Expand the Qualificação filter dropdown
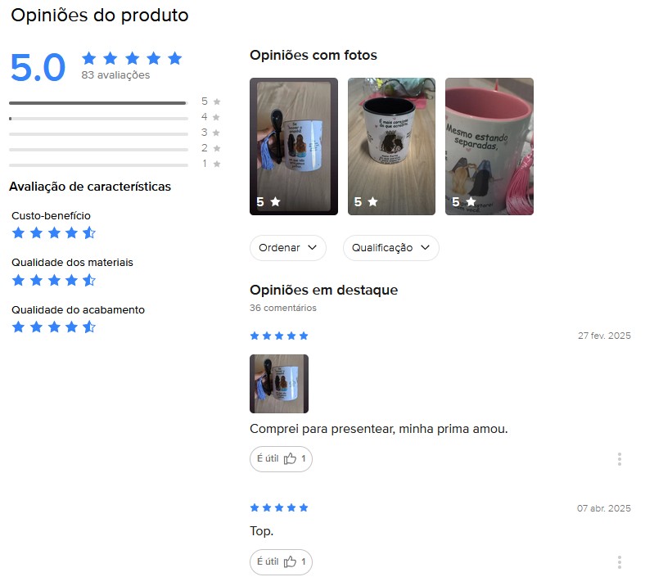The width and height of the screenshot is (645, 586). tap(390, 248)
